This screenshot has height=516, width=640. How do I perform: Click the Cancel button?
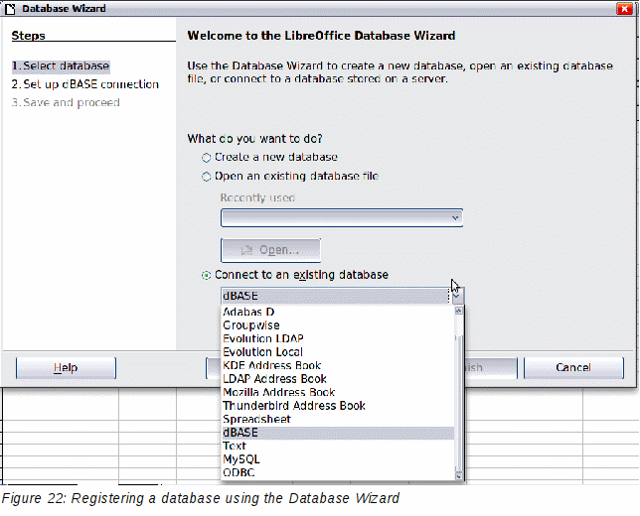[573, 367]
